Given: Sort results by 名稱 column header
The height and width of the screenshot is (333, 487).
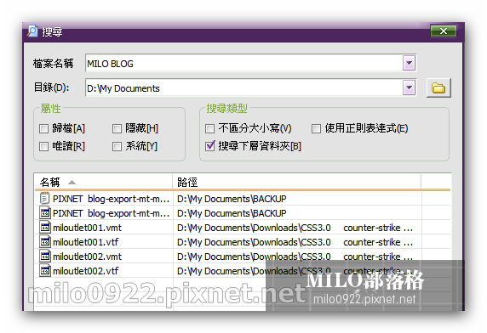Looking at the screenshot, I should pyautogui.click(x=103, y=182).
